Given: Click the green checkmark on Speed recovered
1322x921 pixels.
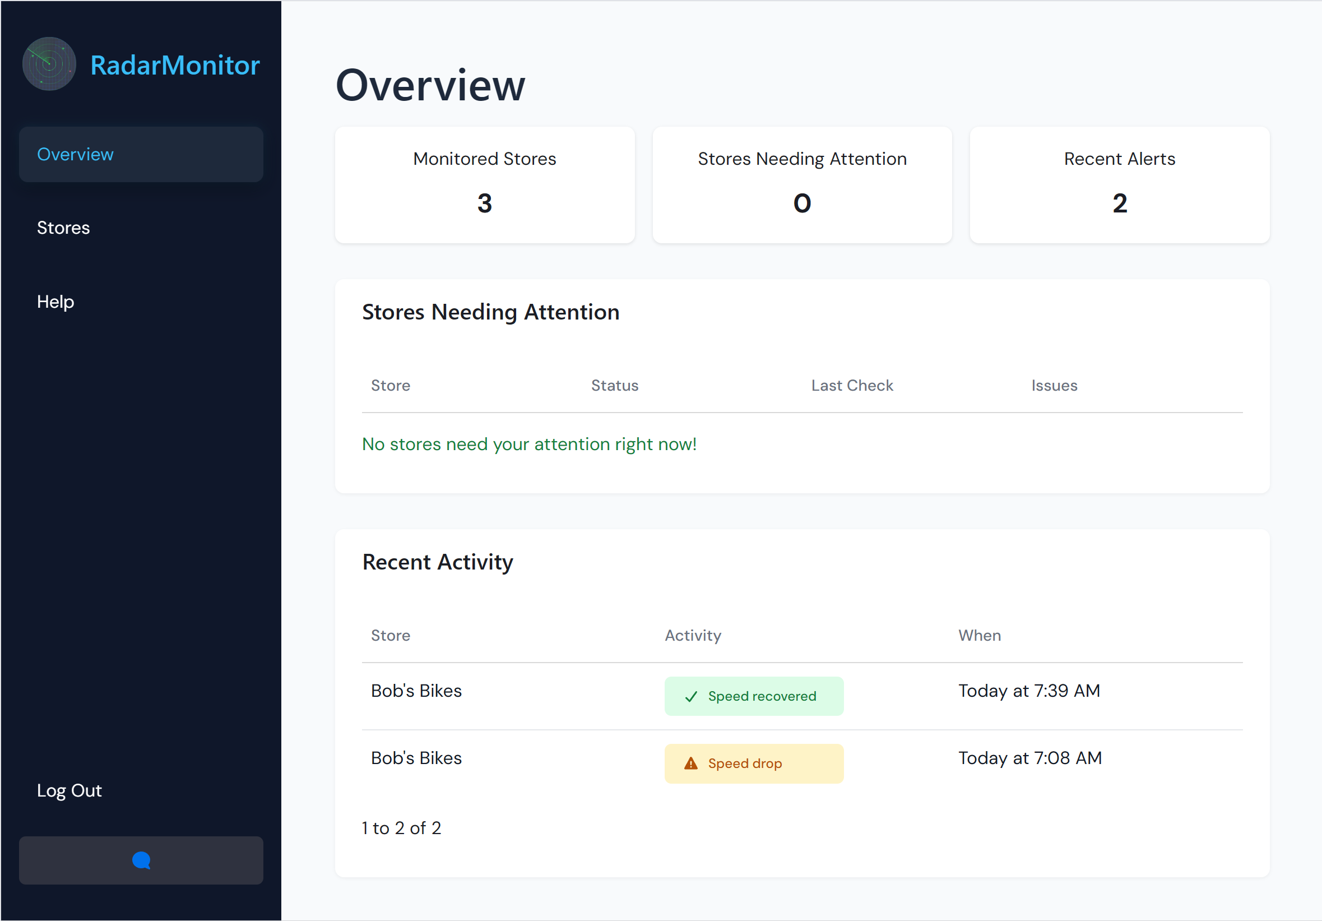Looking at the screenshot, I should pyautogui.click(x=691, y=696).
